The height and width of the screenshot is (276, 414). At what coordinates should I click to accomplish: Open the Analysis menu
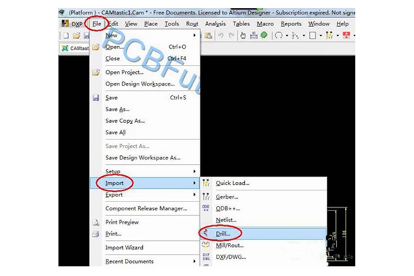pos(215,23)
